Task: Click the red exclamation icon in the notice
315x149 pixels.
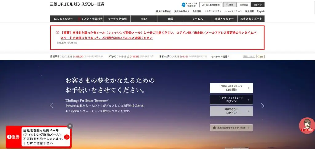Action: (x=58, y=33)
